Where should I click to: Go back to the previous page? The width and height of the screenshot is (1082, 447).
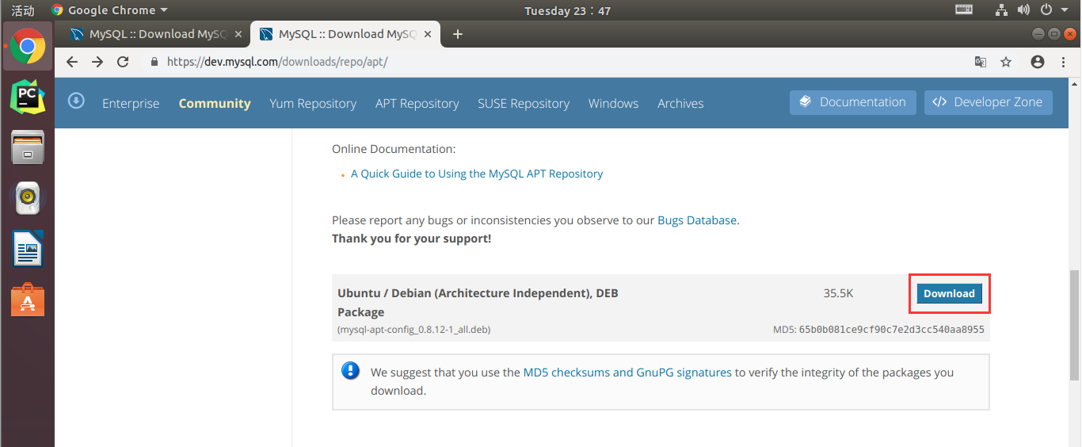pos(72,62)
